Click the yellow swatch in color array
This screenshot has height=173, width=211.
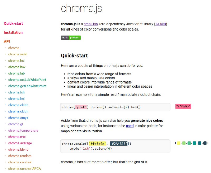(x=179, y=143)
